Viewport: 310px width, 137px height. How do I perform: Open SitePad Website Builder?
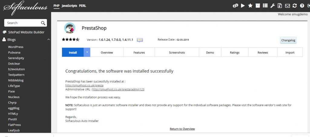[26, 32]
